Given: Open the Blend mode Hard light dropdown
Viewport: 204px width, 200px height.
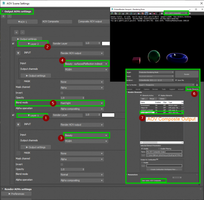Looking at the screenshot, I should point(82,103).
